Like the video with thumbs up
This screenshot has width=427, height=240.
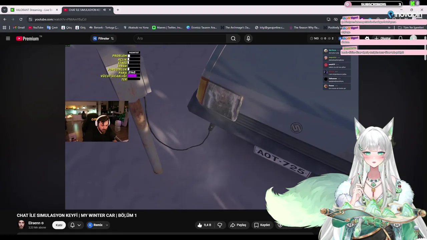coord(204,225)
